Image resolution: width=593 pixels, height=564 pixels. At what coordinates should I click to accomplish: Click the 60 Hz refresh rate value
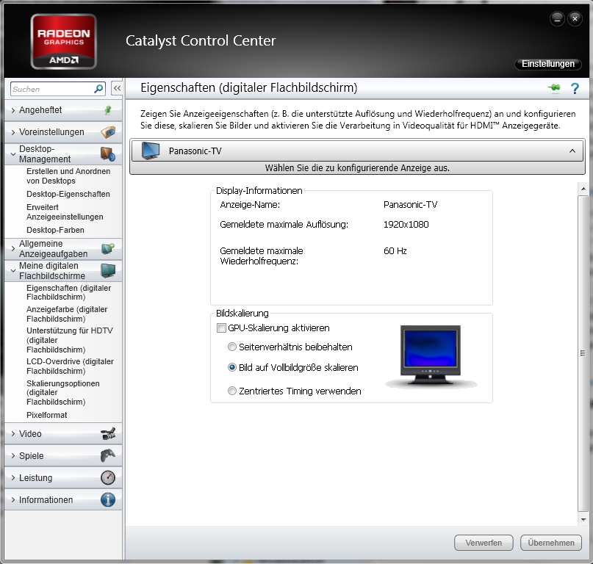tap(395, 250)
